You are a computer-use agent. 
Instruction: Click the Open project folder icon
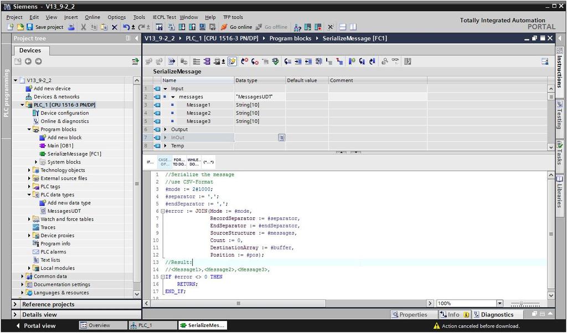(x=20, y=27)
